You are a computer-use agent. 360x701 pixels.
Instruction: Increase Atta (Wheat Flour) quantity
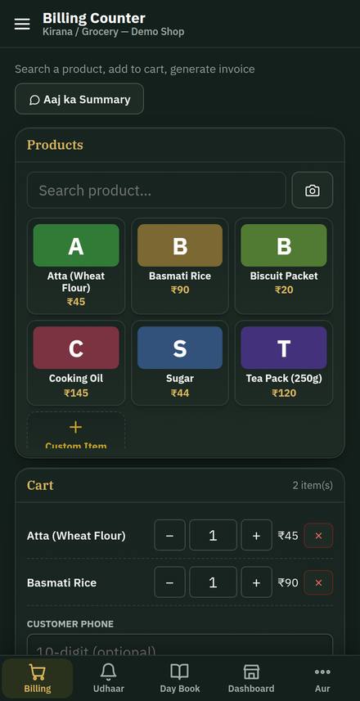click(256, 535)
